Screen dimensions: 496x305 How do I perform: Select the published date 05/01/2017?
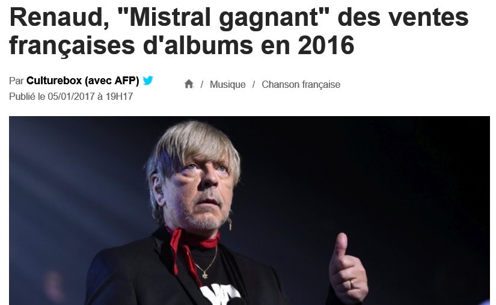(x=71, y=96)
